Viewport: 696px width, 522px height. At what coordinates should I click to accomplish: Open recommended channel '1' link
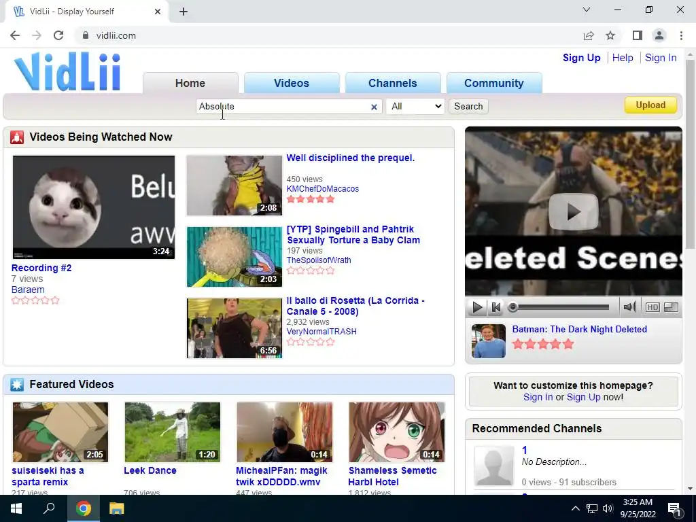pyautogui.click(x=524, y=450)
